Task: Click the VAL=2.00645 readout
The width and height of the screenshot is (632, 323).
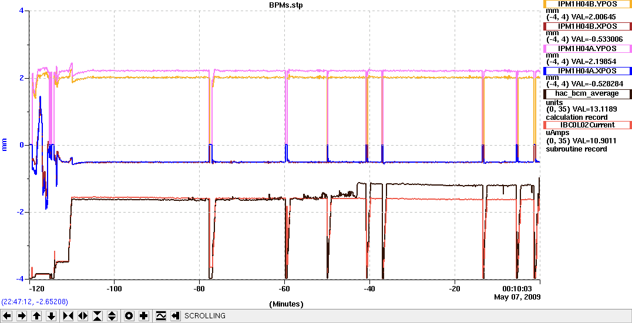Action: click(x=595, y=18)
